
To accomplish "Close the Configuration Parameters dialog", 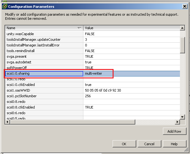I will (184, 6).
